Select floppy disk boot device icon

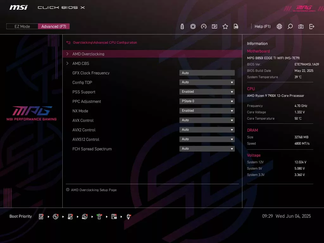pyautogui.click(x=114, y=216)
